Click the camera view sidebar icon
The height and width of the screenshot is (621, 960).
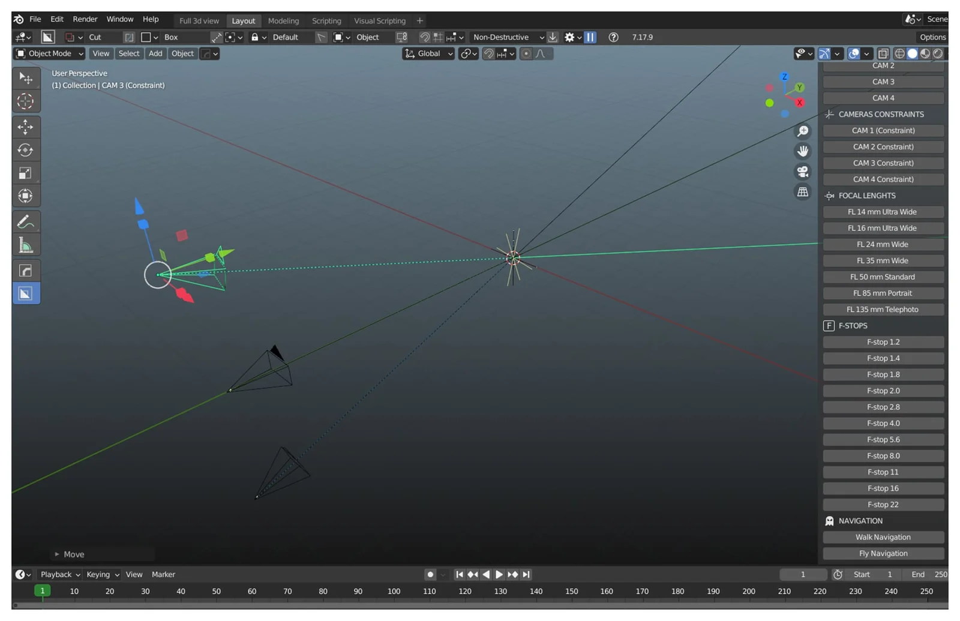(x=803, y=172)
